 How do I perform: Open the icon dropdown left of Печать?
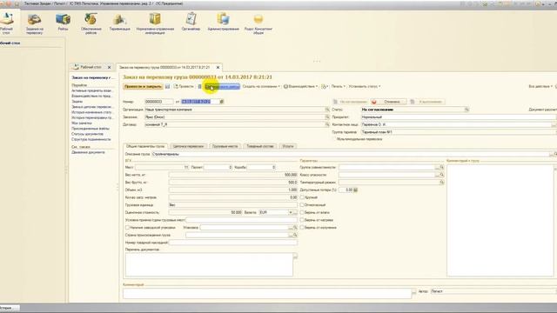(325, 86)
